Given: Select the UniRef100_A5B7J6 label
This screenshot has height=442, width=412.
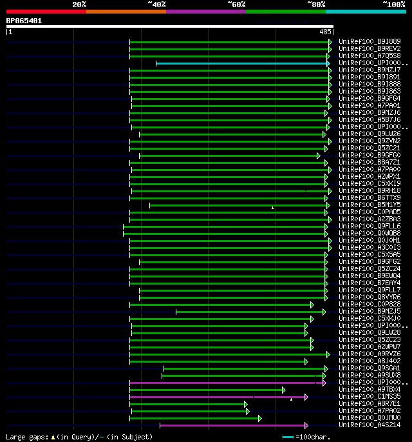Looking at the screenshot, I should point(370,120).
